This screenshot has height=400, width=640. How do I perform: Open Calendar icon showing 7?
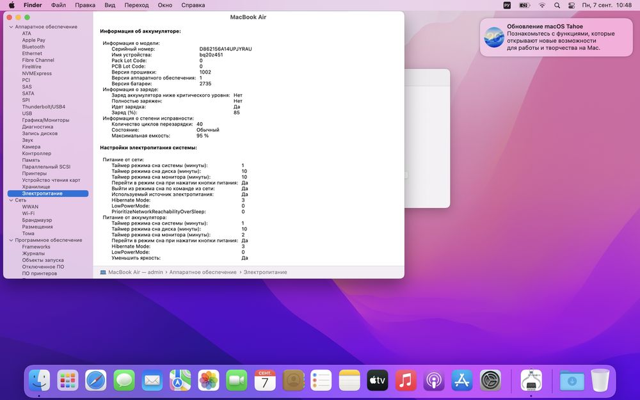[264, 380]
